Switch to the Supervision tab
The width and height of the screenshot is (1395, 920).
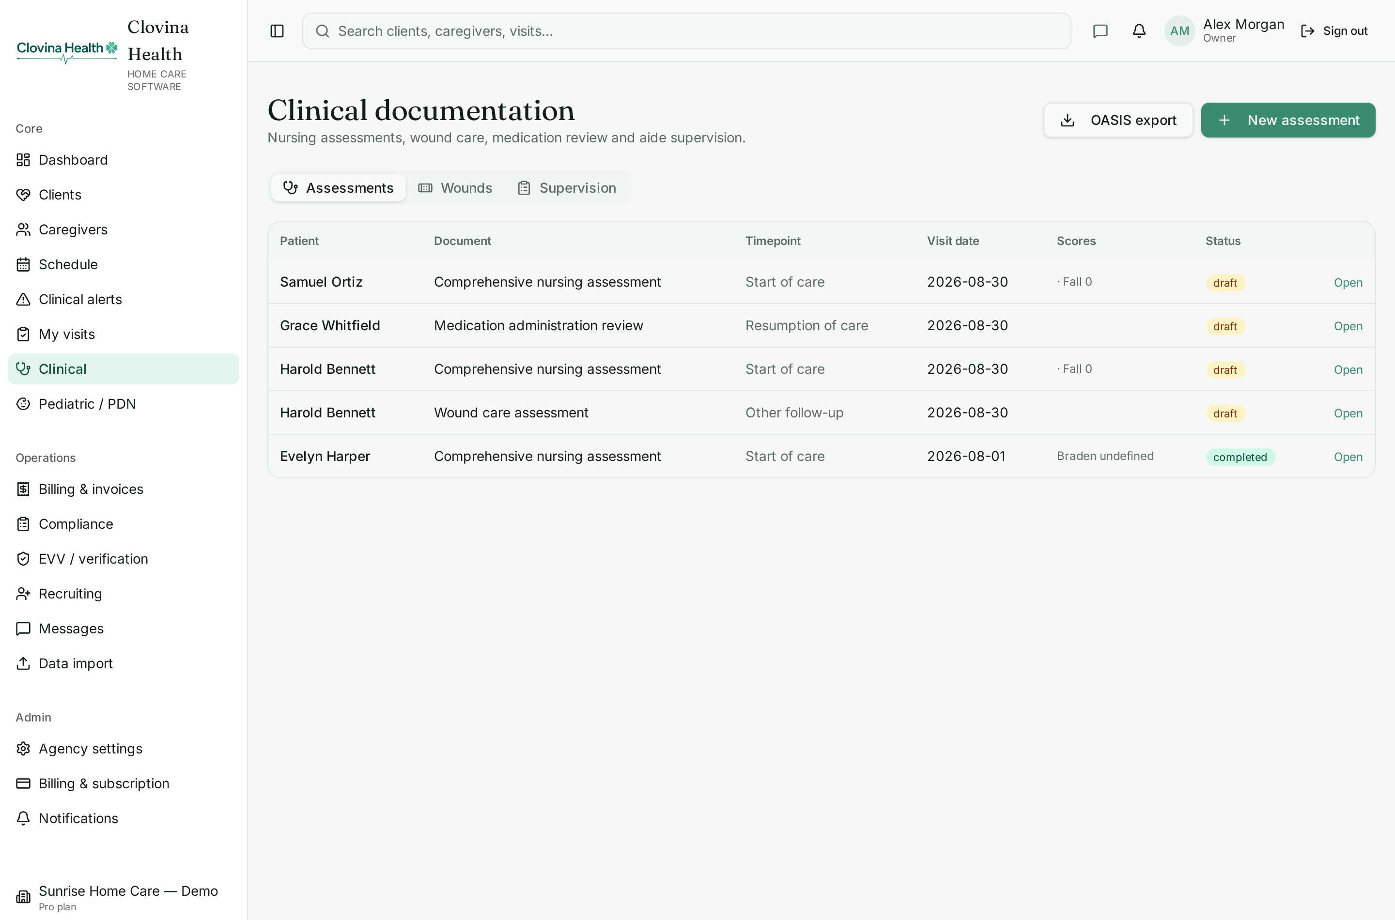click(x=567, y=188)
